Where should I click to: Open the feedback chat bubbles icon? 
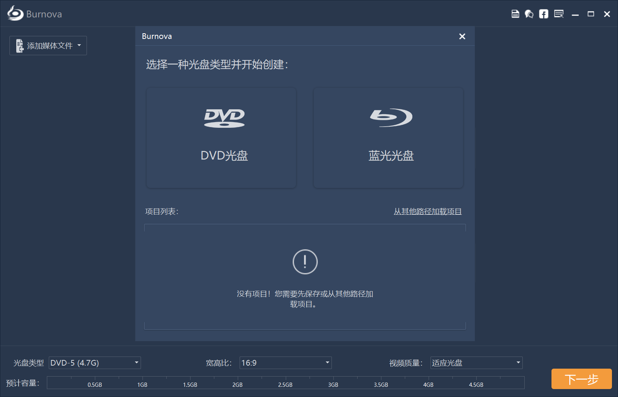[529, 14]
